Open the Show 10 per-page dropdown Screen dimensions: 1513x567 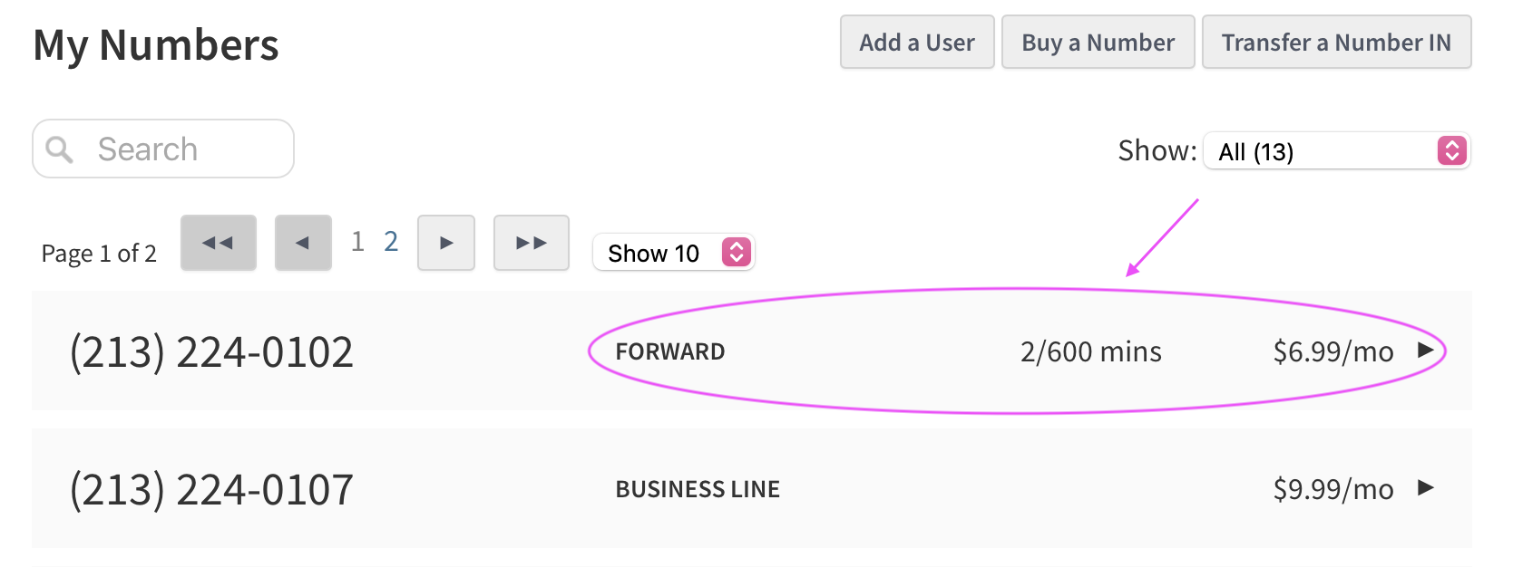[x=673, y=253]
